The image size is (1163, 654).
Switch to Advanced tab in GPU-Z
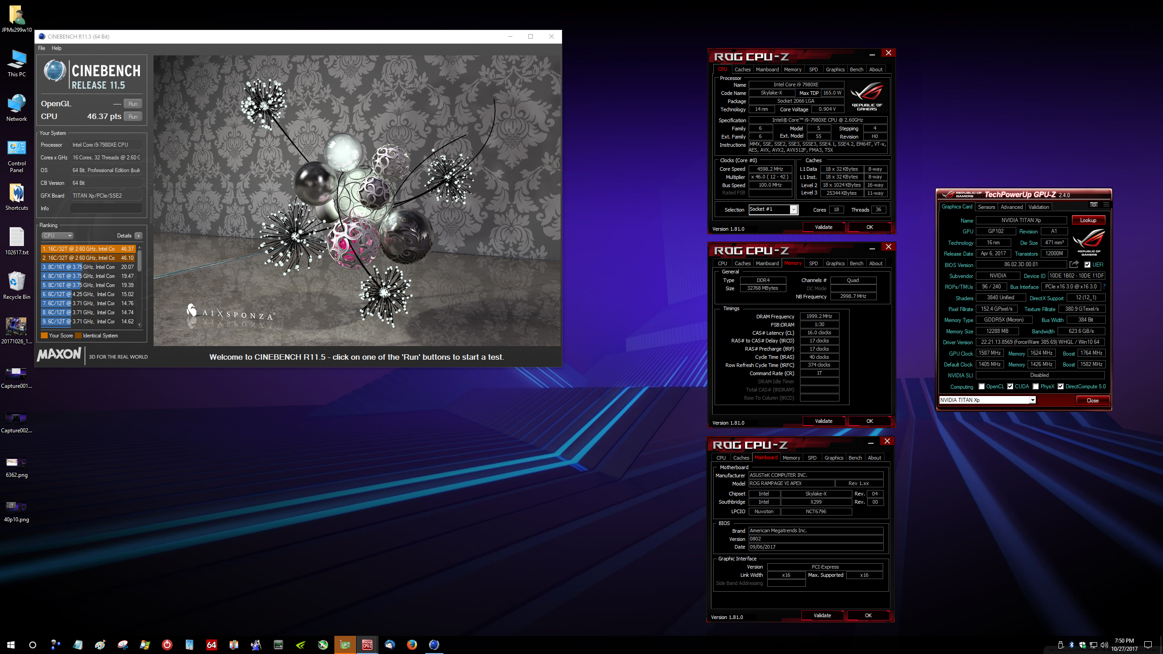point(1012,207)
